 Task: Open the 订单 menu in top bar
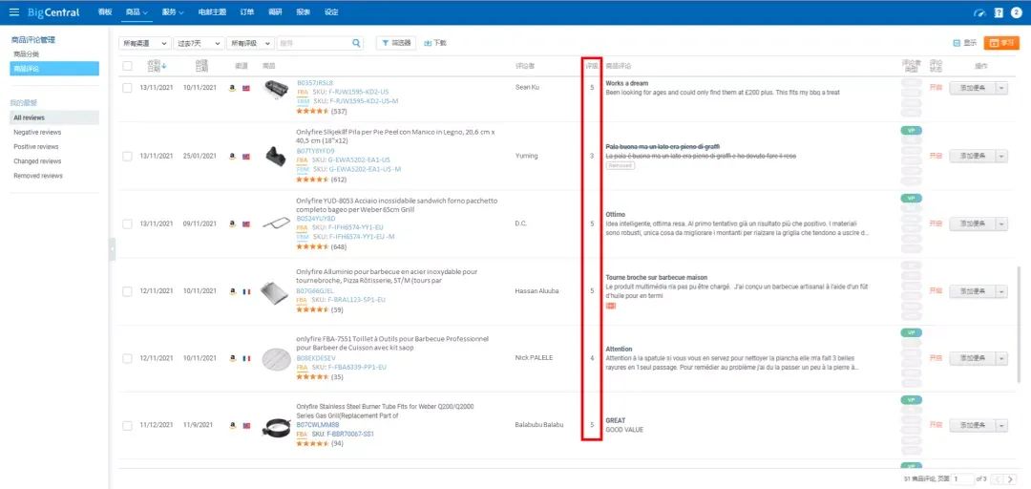[x=247, y=12]
